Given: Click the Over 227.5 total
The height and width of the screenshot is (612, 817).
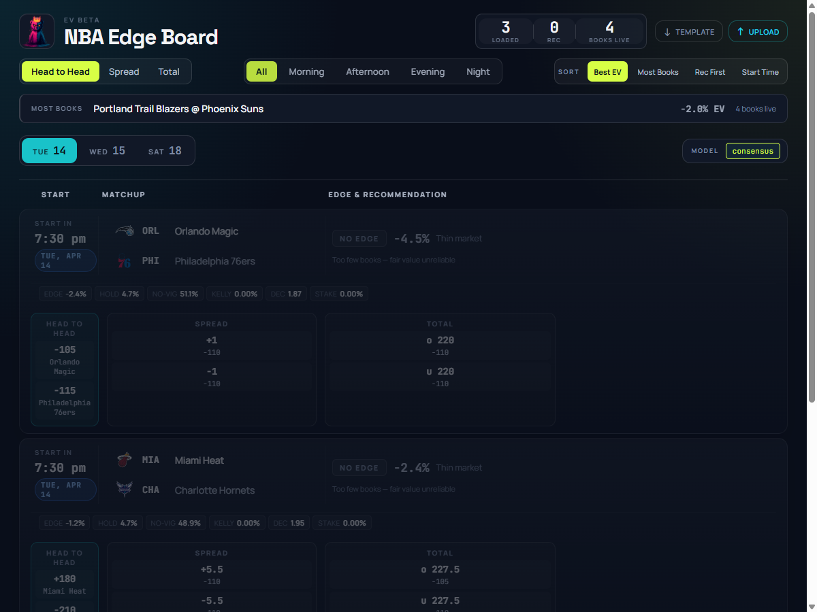Looking at the screenshot, I should point(440,574).
